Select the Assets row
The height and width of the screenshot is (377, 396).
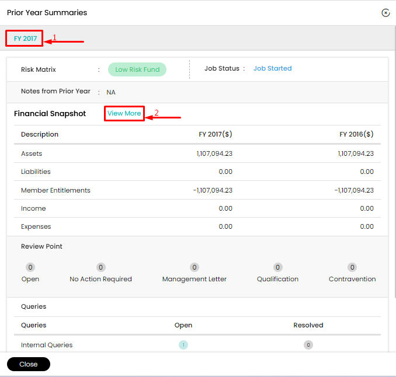[x=197, y=153]
